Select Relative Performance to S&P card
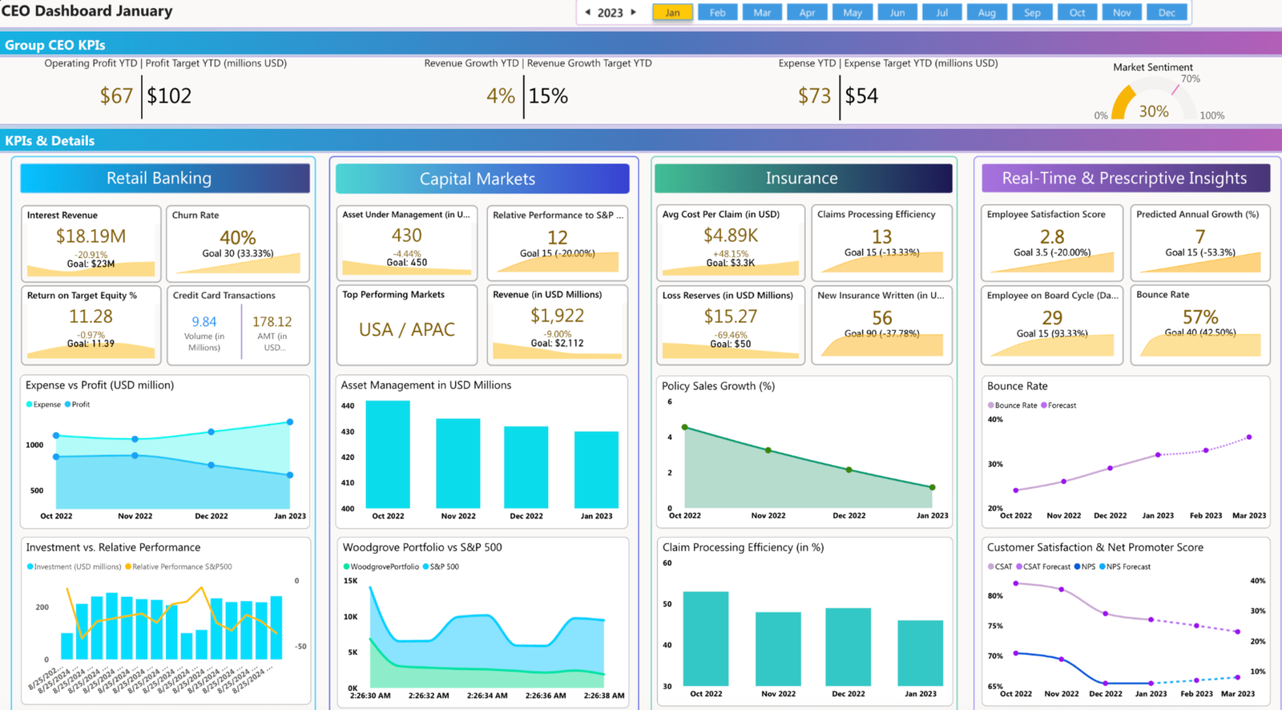Viewport: 1282px width, 710px height. [x=558, y=243]
